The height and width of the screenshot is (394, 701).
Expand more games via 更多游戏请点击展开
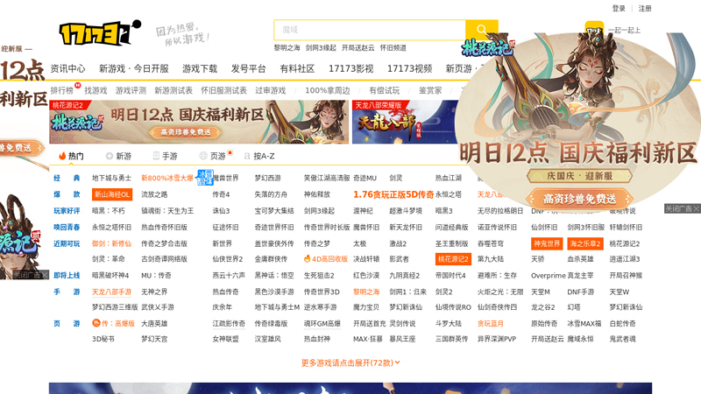pyautogui.click(x=350, y=362)
